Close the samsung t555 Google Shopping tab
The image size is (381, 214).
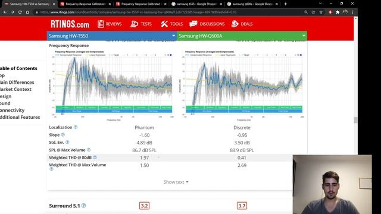pyautogui.click(x=221, y=4)
